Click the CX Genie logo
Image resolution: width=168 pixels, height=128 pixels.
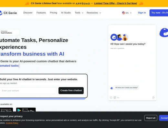(8, 13)
